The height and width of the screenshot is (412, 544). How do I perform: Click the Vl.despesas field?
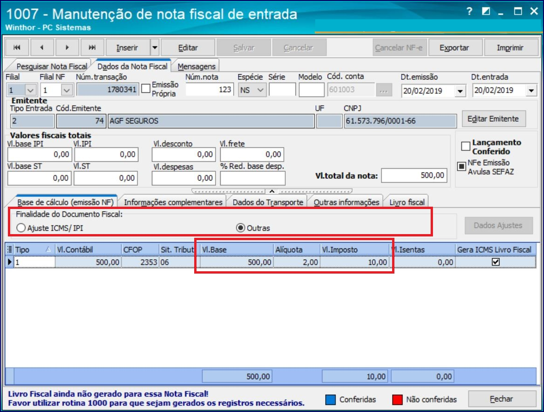click(184, 178)
